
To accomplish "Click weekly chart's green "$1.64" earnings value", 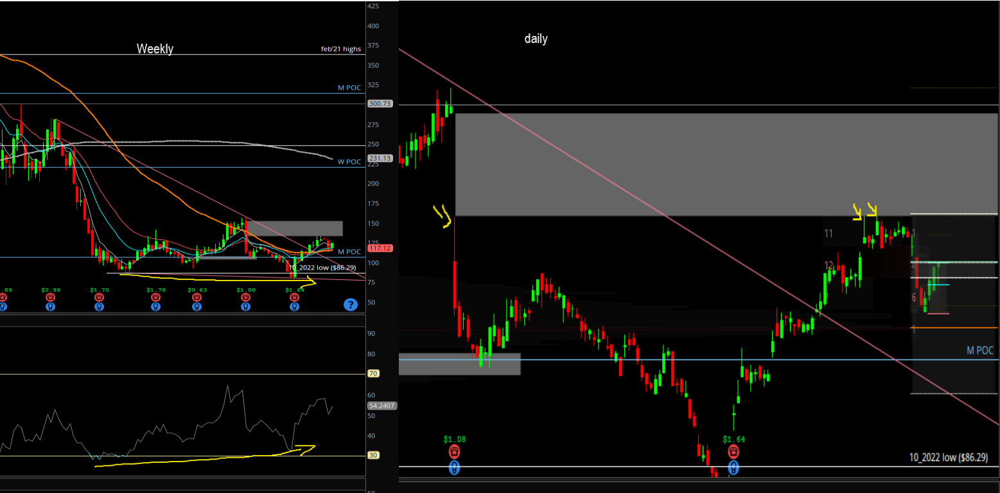I will [x=294, y=290].
